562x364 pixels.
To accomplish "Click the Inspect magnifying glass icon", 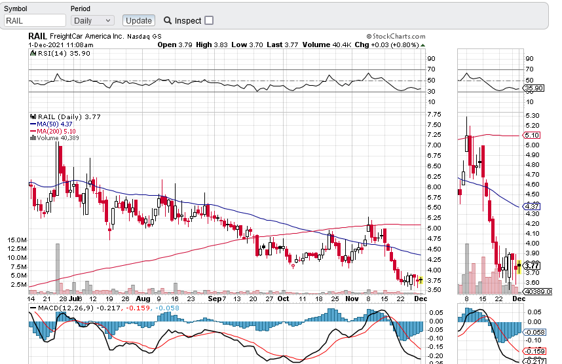I will 168,20.
